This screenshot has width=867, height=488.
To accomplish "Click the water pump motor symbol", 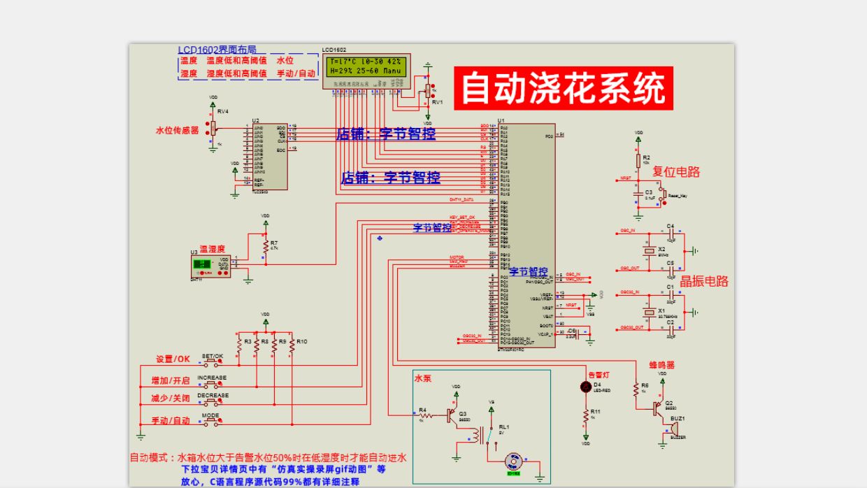I will pos(514,461).
